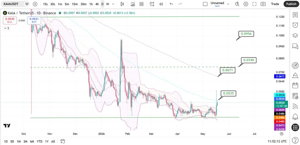Click the Publish button
The image size is (300, 145).
(x=291, y=4)
